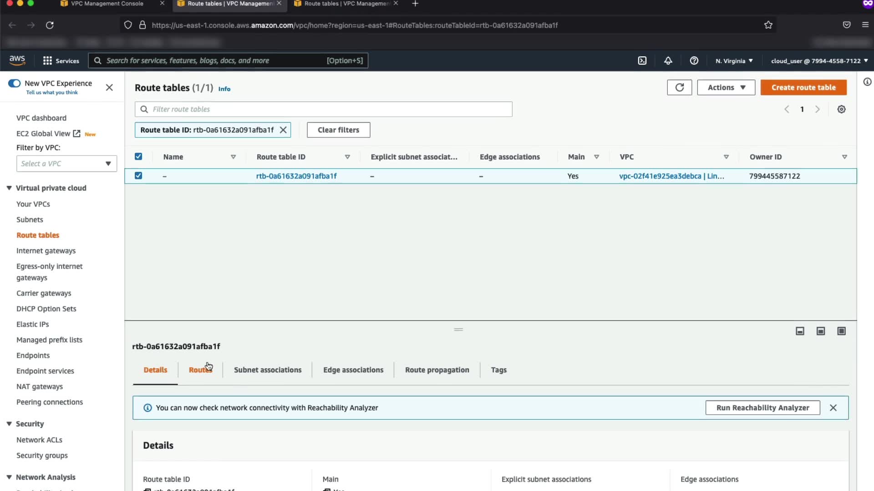
Task: Open the Services grid menu
Action: 47,60
